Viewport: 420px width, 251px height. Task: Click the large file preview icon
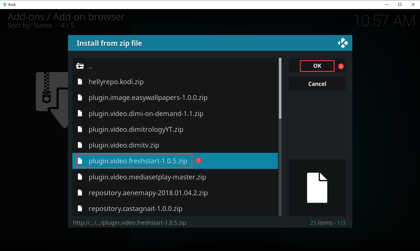pyautogui.click(x=317, y=188)
